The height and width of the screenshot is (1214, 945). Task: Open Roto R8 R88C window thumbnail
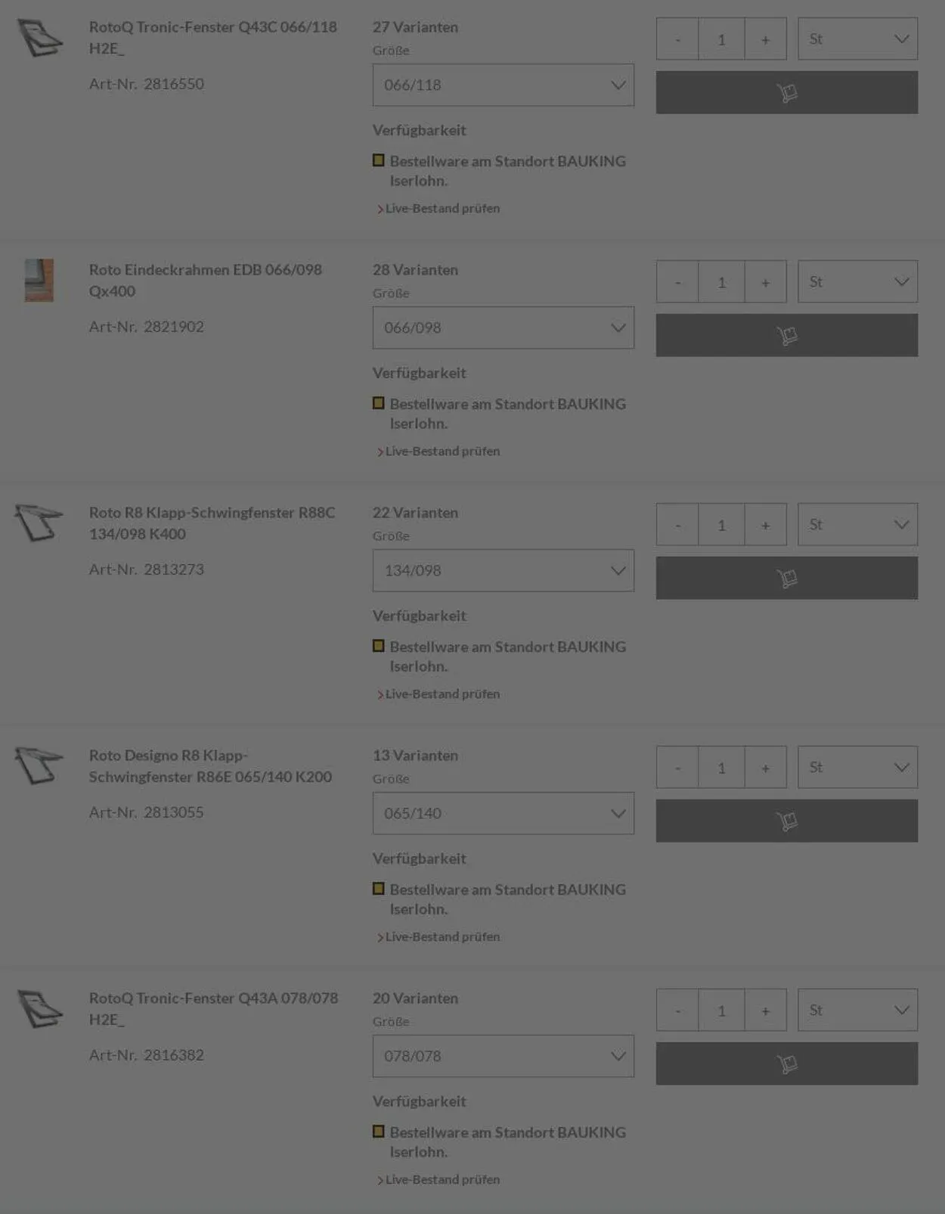[39, 523]
